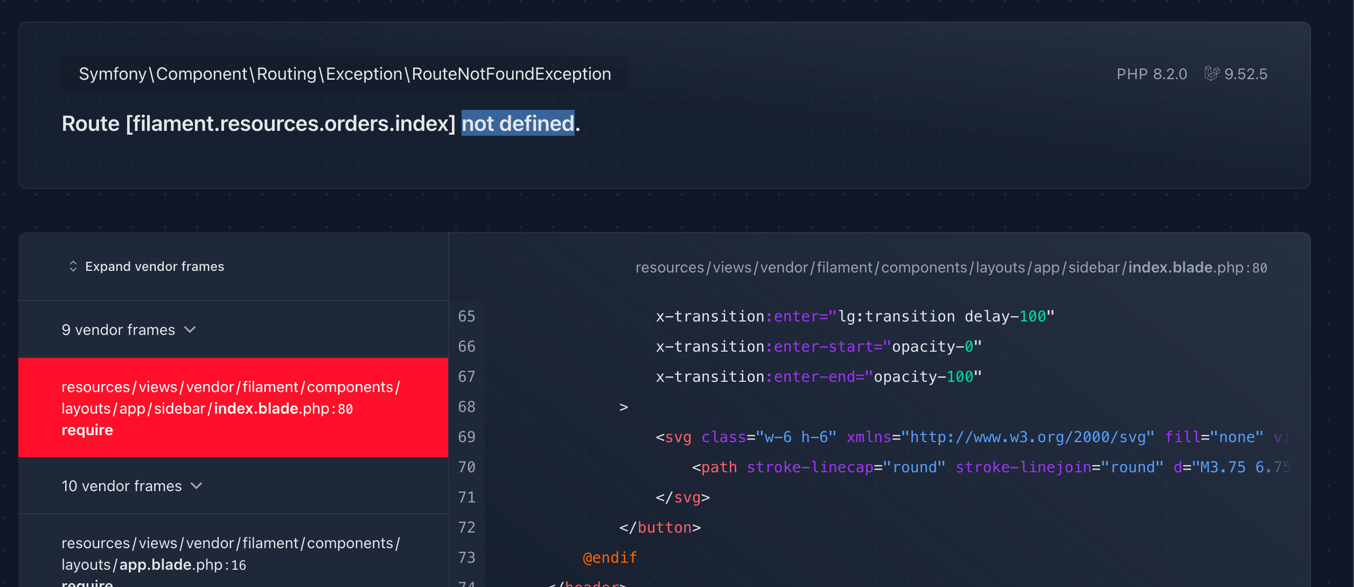
Task: Click the PHP 8.2.0 version indicator
Action: click(x=1150, y=74)
